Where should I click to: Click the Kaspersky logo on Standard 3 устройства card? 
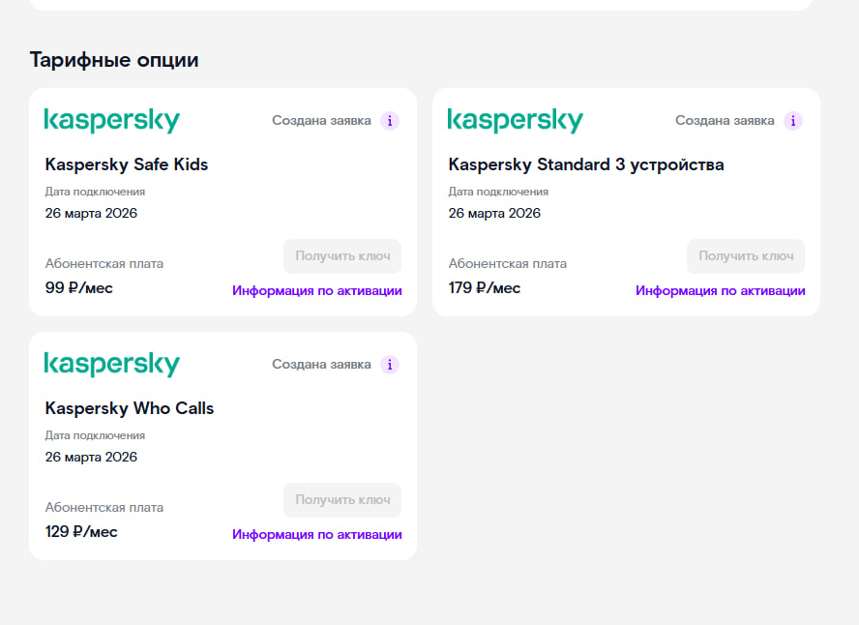pos(516,121)
